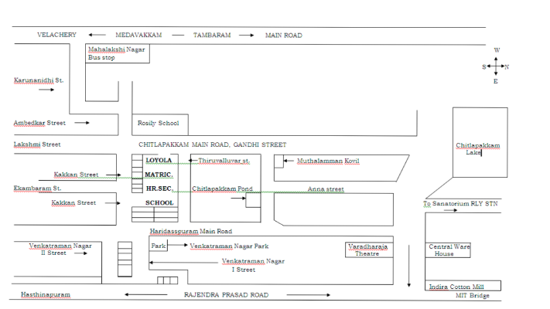Click the Chitlapakkam Lake box
Viewport: 550px width, 309px height.
coord(480,142)
